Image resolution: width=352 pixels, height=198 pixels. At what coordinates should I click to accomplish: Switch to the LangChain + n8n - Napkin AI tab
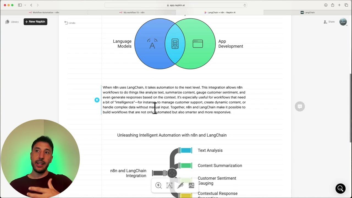point(219,12)
